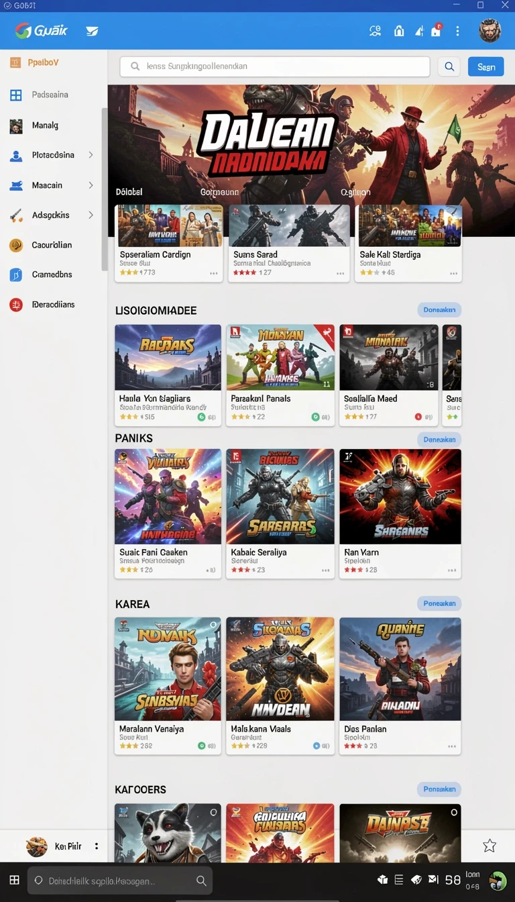Click the Guaik logo

click(x=42, y=31)
